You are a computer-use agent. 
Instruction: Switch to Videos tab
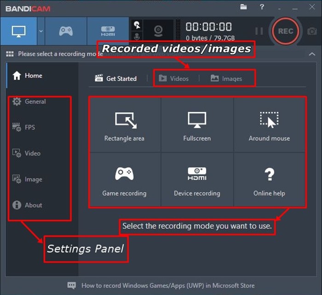174,79
